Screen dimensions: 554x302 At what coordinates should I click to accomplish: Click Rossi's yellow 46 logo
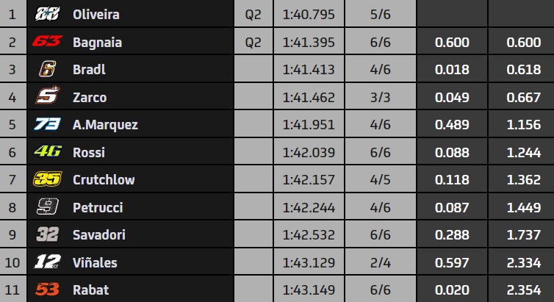[47, 151]
